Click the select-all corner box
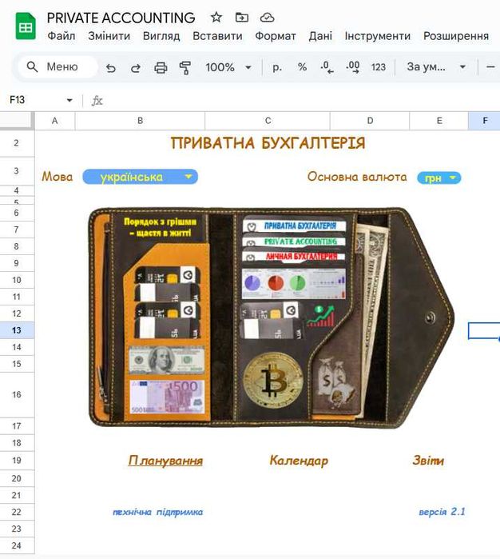 17,121
